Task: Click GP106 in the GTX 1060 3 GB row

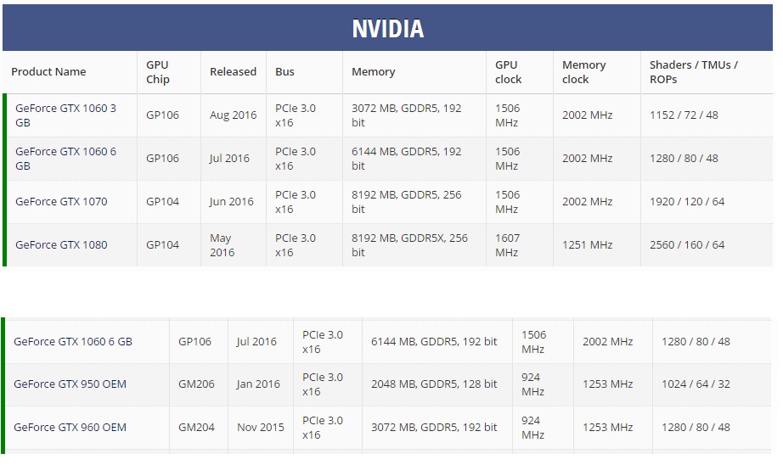Action: pyautogui.click(x=162, y=115)
